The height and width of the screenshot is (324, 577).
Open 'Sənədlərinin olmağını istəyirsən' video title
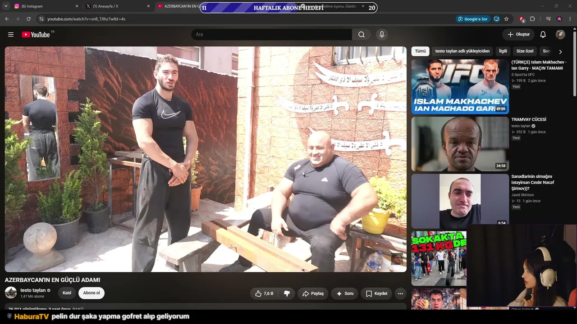[x=532, y=183]
